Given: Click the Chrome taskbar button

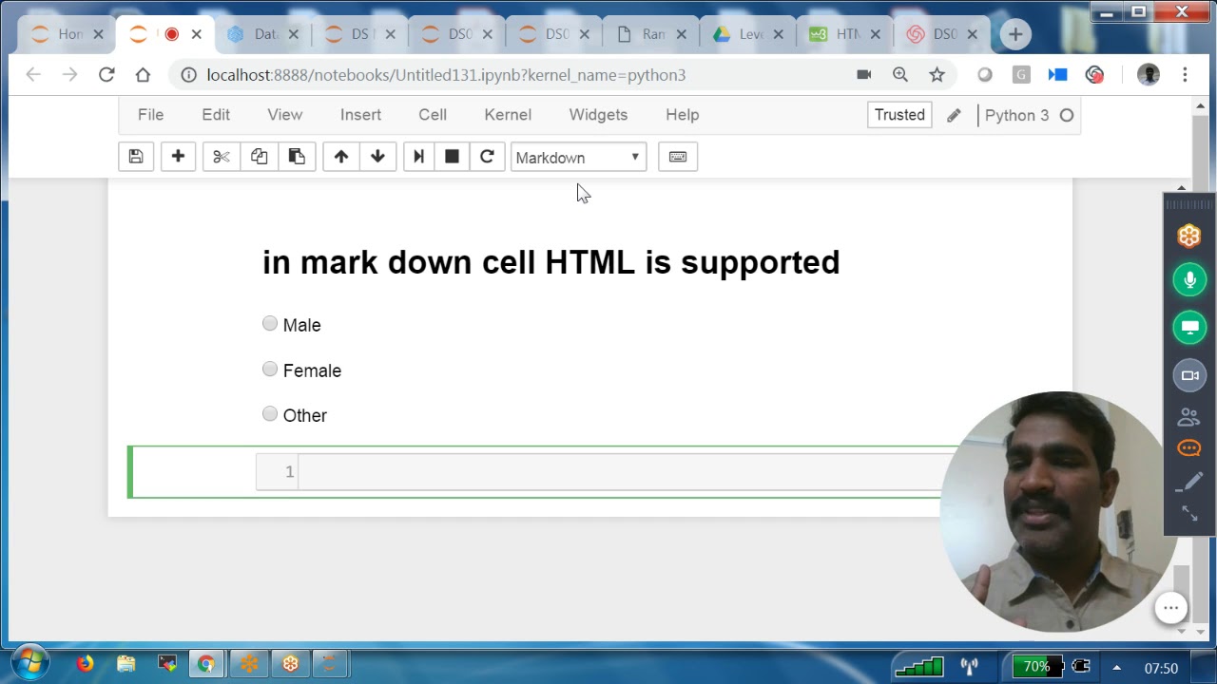Looking at the screenshot, I should [206, 664].
